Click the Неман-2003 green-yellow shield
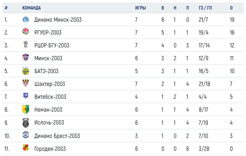 (26, 109)
